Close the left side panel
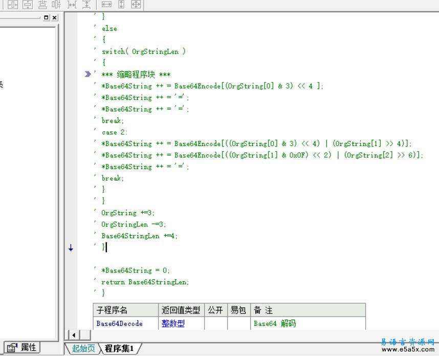This screenshot has width=439, height=356. tap(55, 17)
